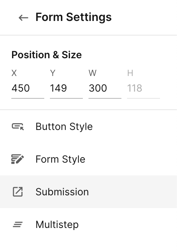Open the Form Style settings entry
The width and height of the screenshot is (177, 250).
(x=88, y=159)
